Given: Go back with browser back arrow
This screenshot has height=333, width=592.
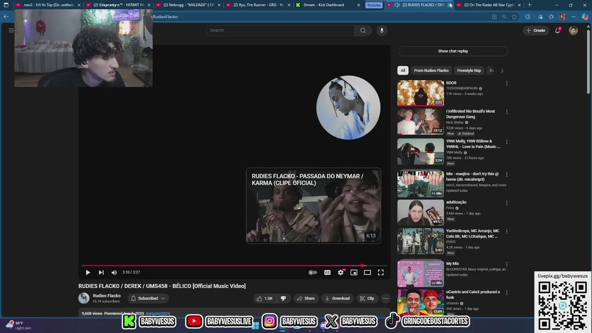Looking at the screenshot, I should point(6,17).
